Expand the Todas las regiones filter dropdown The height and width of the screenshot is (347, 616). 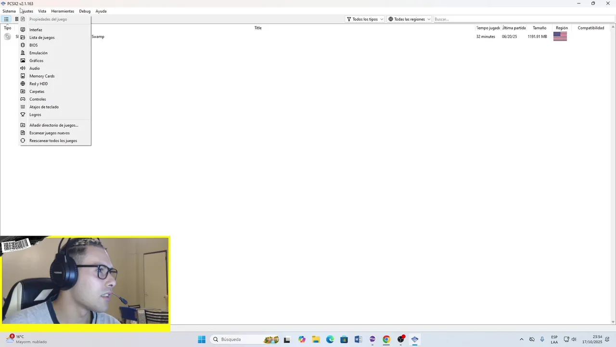click(x=409, y=19)
